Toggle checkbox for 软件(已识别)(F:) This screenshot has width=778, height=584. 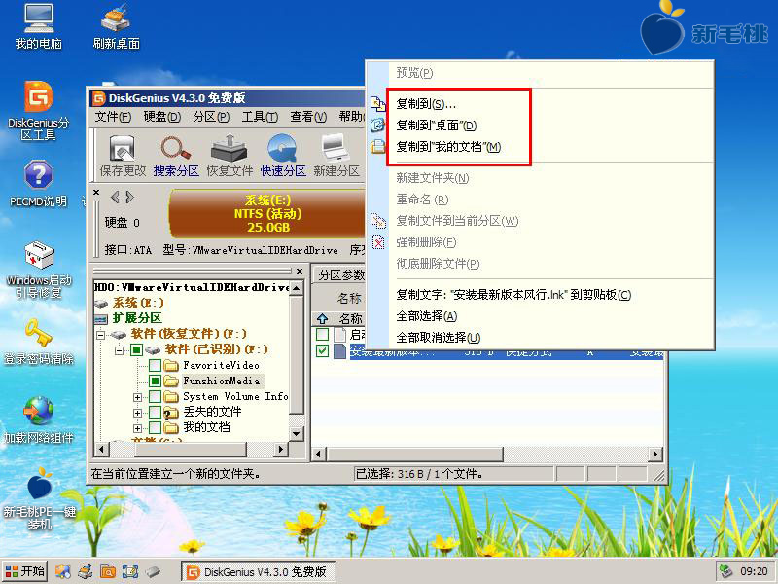(x=136, y=350)
